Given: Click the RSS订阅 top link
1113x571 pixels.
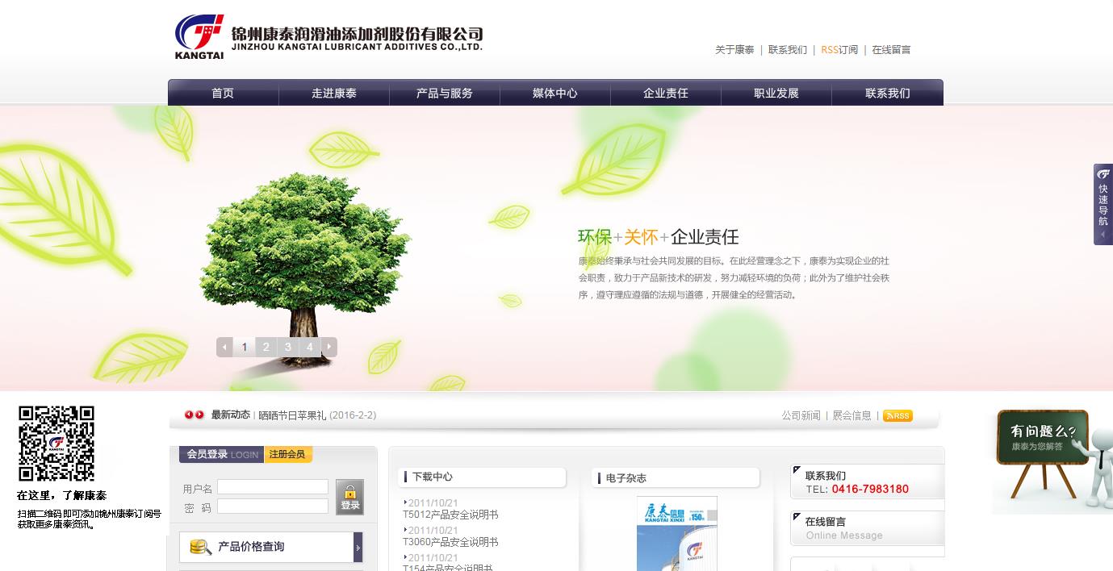Looking at the screenshot, I should [839, 50].
